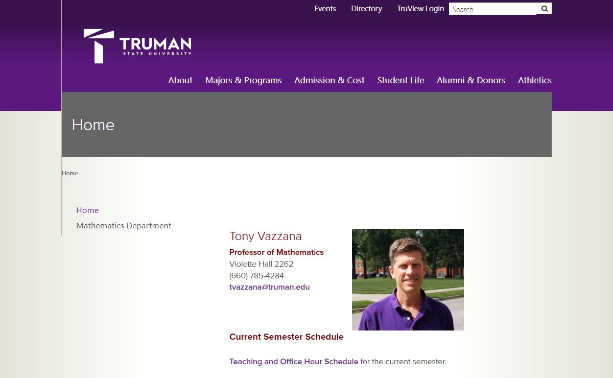Open the Student Life menu
This screenshot has height=378, width=613.
400,80
